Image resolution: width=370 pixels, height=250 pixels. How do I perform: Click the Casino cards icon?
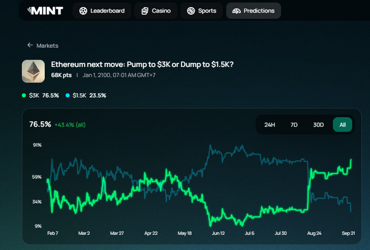pos(144,11)
